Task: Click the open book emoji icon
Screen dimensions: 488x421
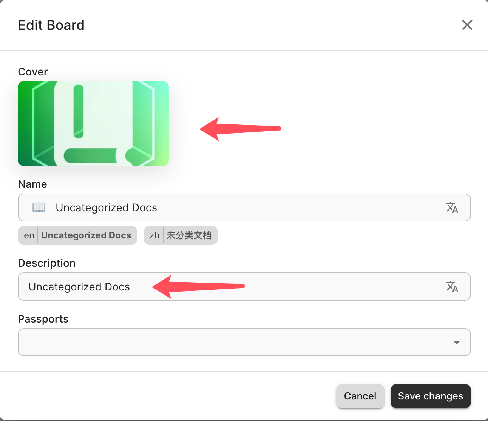Action: point(39,207)
